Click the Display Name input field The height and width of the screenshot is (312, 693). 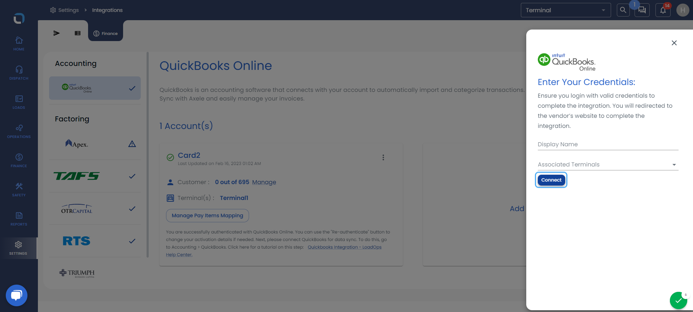click(x=608, y=144)
